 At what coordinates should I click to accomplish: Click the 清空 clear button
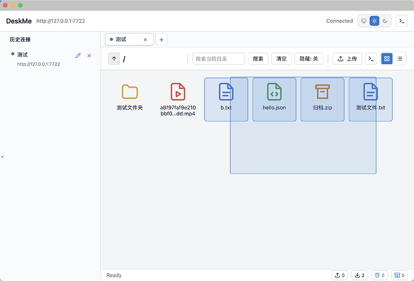coord(281,59)
